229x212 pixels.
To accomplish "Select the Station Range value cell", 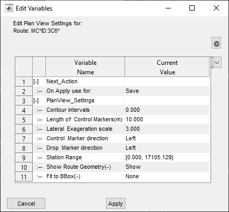I will tap(167, 157).
